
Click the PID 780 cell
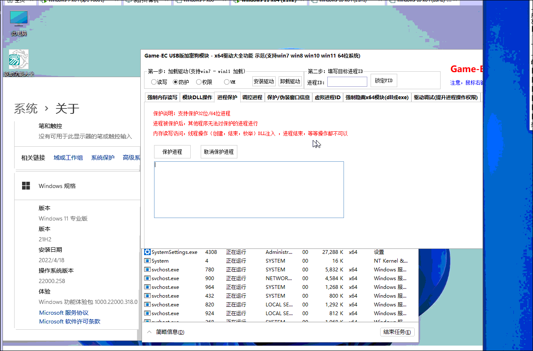point(209,270)
